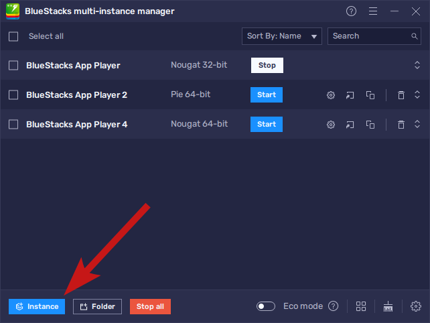Check the Select all checkbox
Image resolution: width=430 pixels, height=323 pixels.
click(x=13, y=36)
